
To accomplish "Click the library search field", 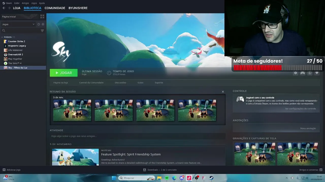I will (23, 31).
